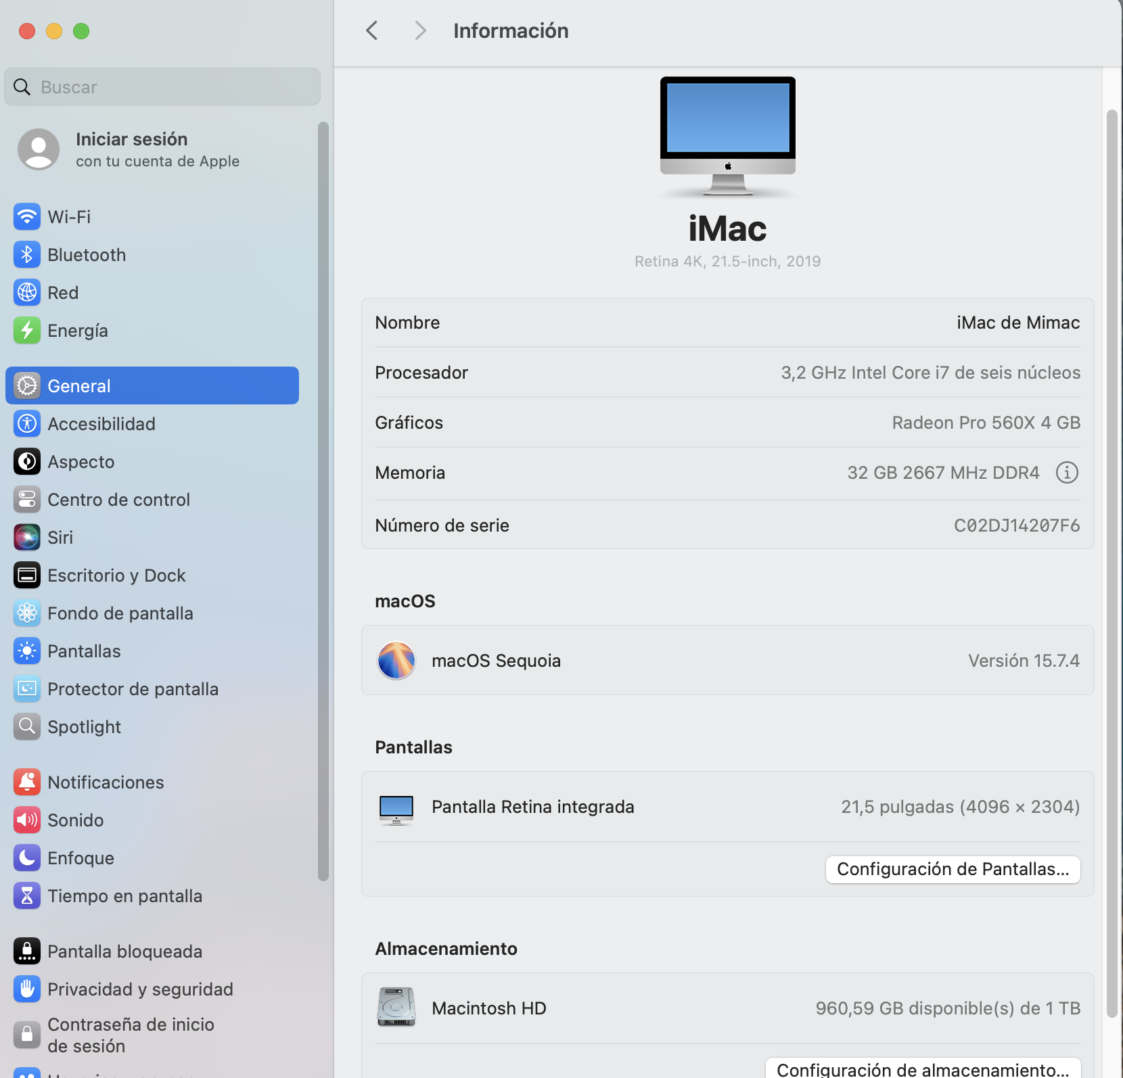Click the main panel vertical scrollbar
This screenshot has height=1078, width=1123.
click(x=1111, y=561)
